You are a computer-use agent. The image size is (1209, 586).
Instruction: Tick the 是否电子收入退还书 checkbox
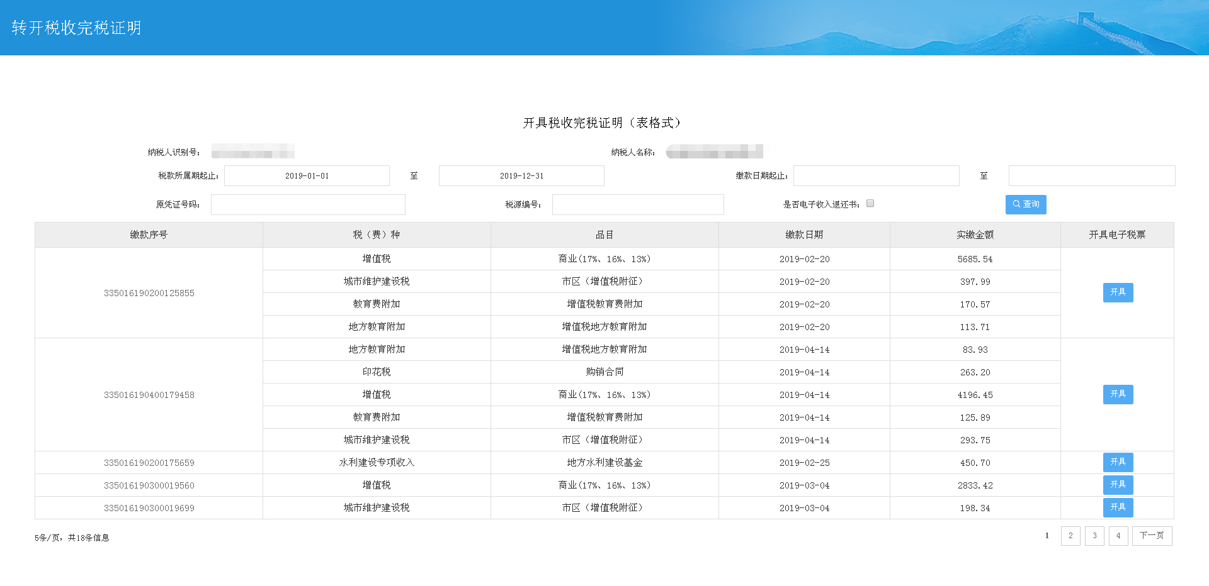870,204
